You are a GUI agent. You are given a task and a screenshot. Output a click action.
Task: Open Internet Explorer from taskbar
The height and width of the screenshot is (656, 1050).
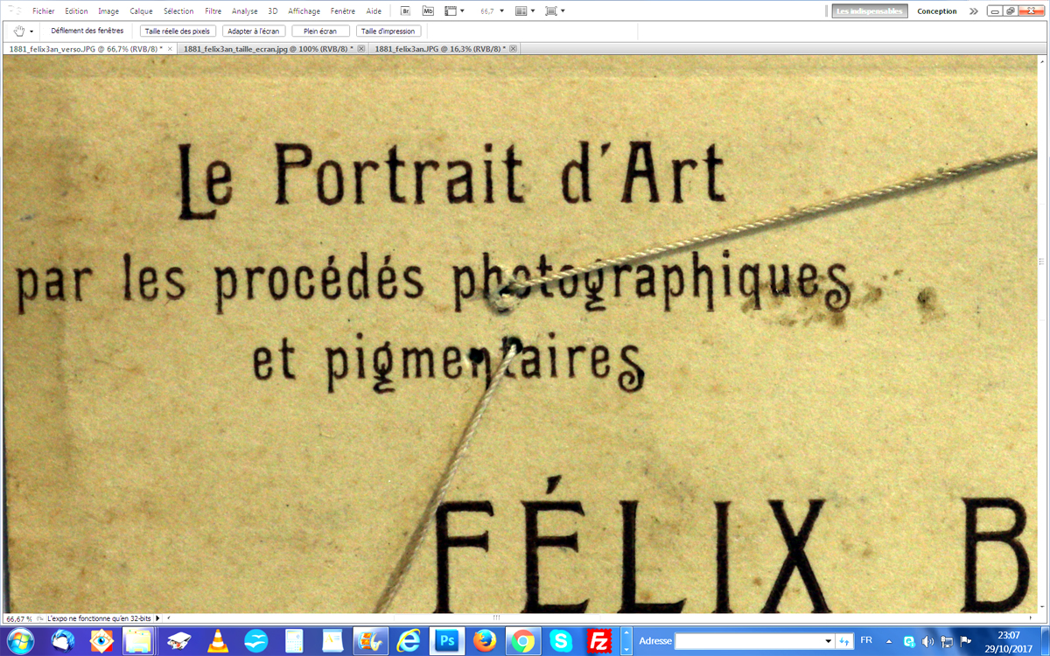407,642
